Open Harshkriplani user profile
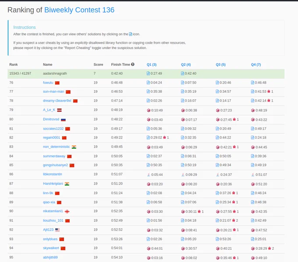 tap(53, 184)
